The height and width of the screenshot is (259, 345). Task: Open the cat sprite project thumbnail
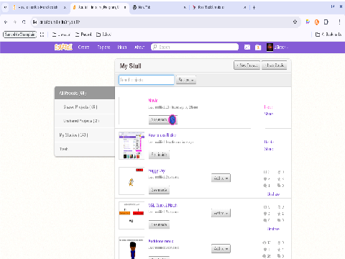point(132,181)
